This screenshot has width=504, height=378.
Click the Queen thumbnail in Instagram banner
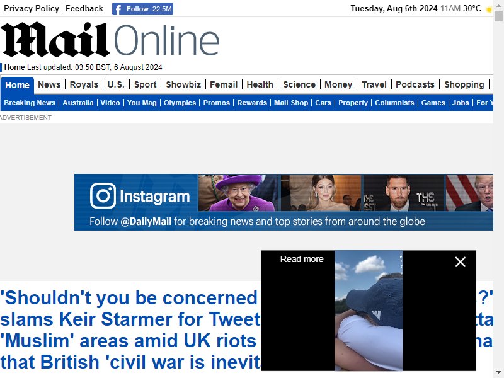[239, 193]
